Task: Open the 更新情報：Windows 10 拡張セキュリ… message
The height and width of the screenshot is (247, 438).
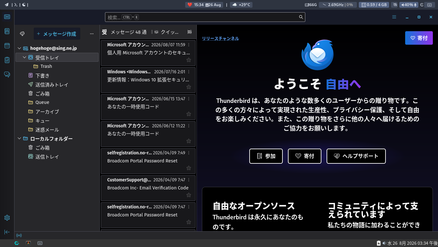Action: [148, 80]
